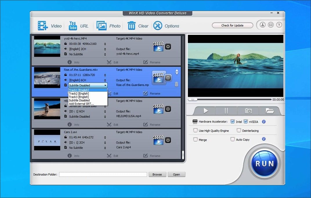Take a snapshot with camera icon
Viewport: 311px width, 198px height.
[248, 111]
